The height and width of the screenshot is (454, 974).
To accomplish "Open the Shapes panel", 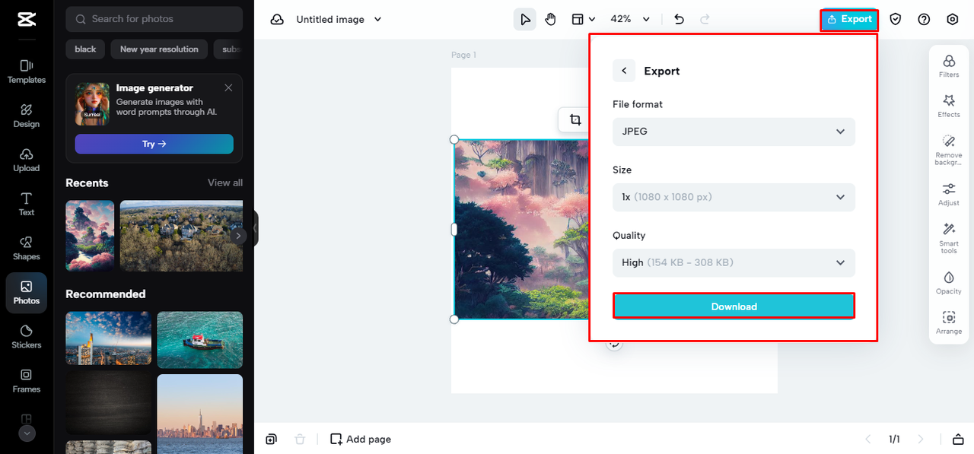I will click(x=27, y=248).
